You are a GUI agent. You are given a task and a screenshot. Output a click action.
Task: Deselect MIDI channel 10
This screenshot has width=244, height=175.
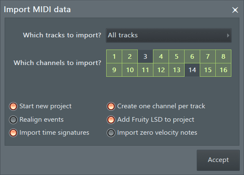[x=130, y=70]
